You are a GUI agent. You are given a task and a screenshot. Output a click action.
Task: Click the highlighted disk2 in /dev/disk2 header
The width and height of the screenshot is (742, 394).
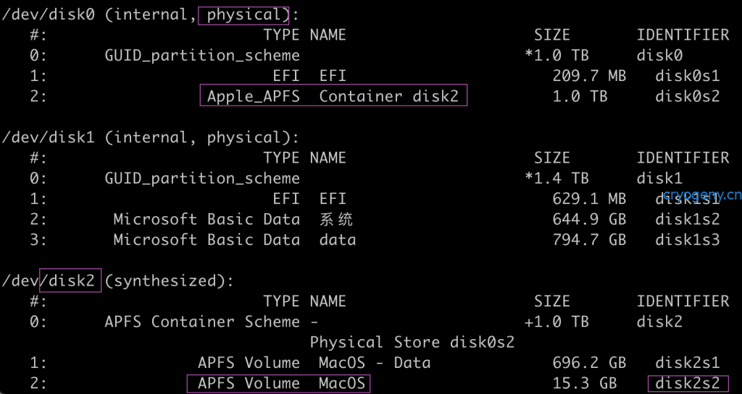coord(70,280)
